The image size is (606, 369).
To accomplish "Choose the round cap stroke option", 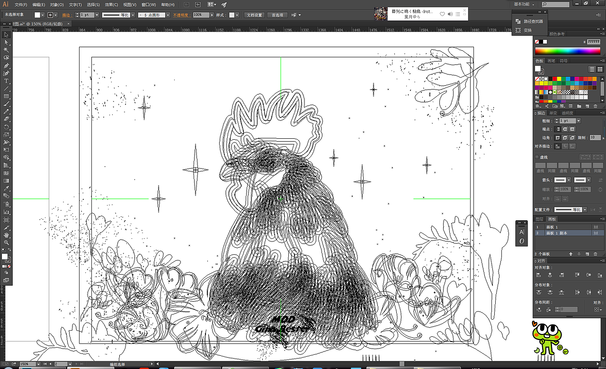I will tap(566, 129).
